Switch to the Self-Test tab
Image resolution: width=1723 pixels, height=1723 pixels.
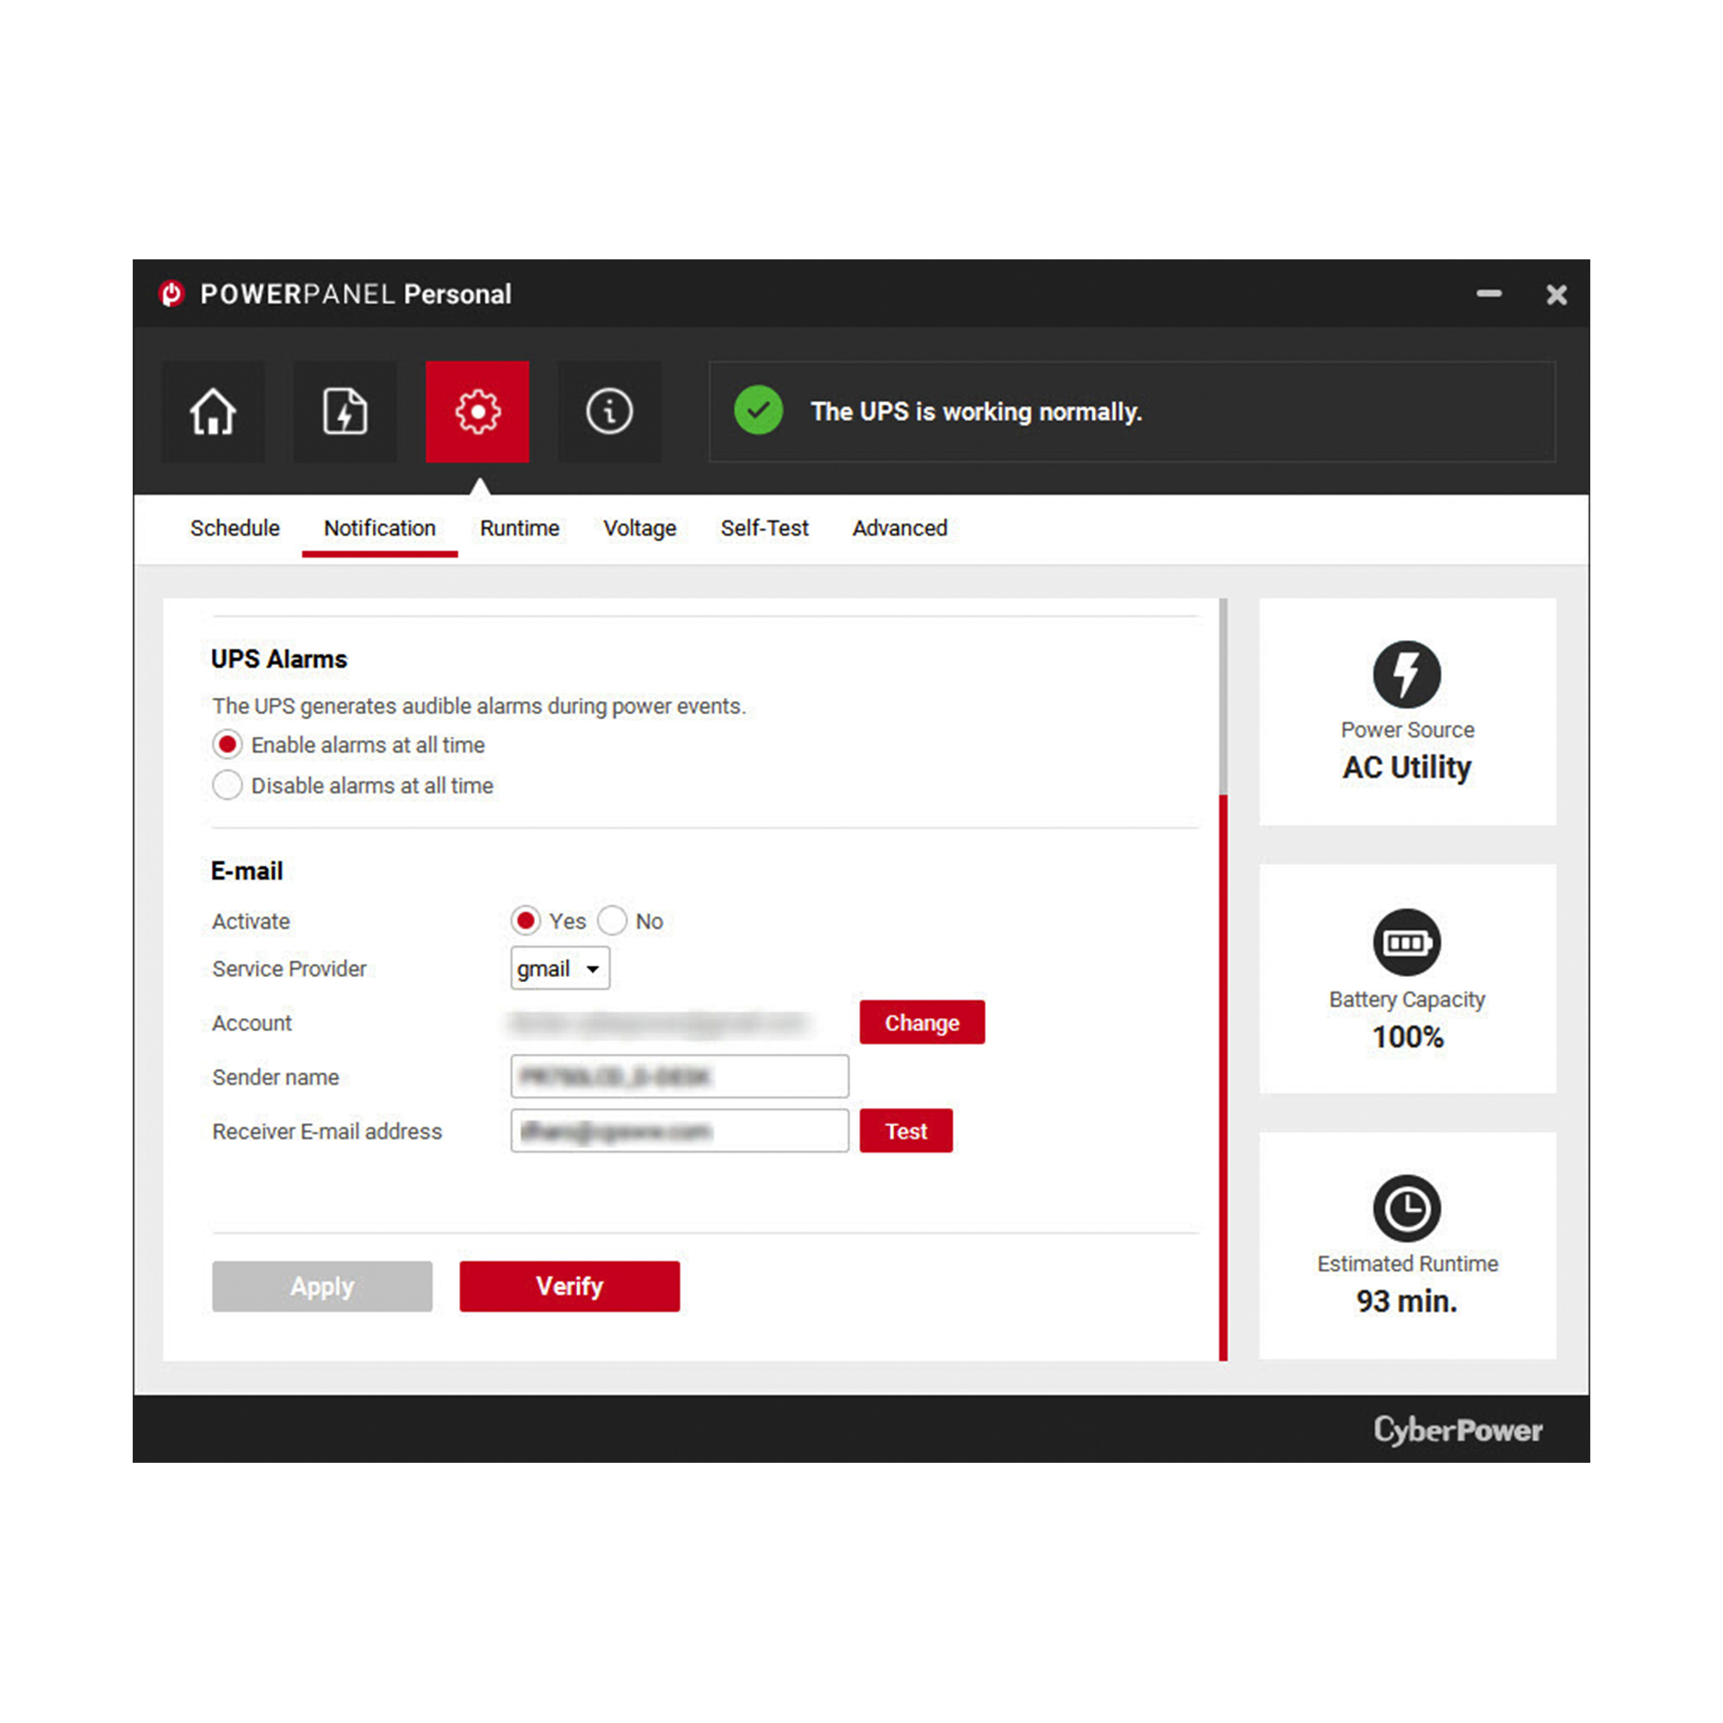pyautogui.click(x=764, y=528)
